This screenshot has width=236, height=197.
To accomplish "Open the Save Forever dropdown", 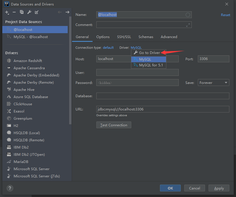I will click(213, 82).
